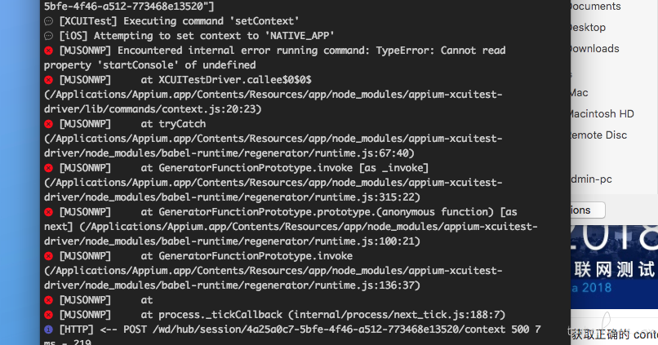Click the blue info icon beside HTTP POST line
This screenshot has height=345, width=658.
(x=49, y=330)
